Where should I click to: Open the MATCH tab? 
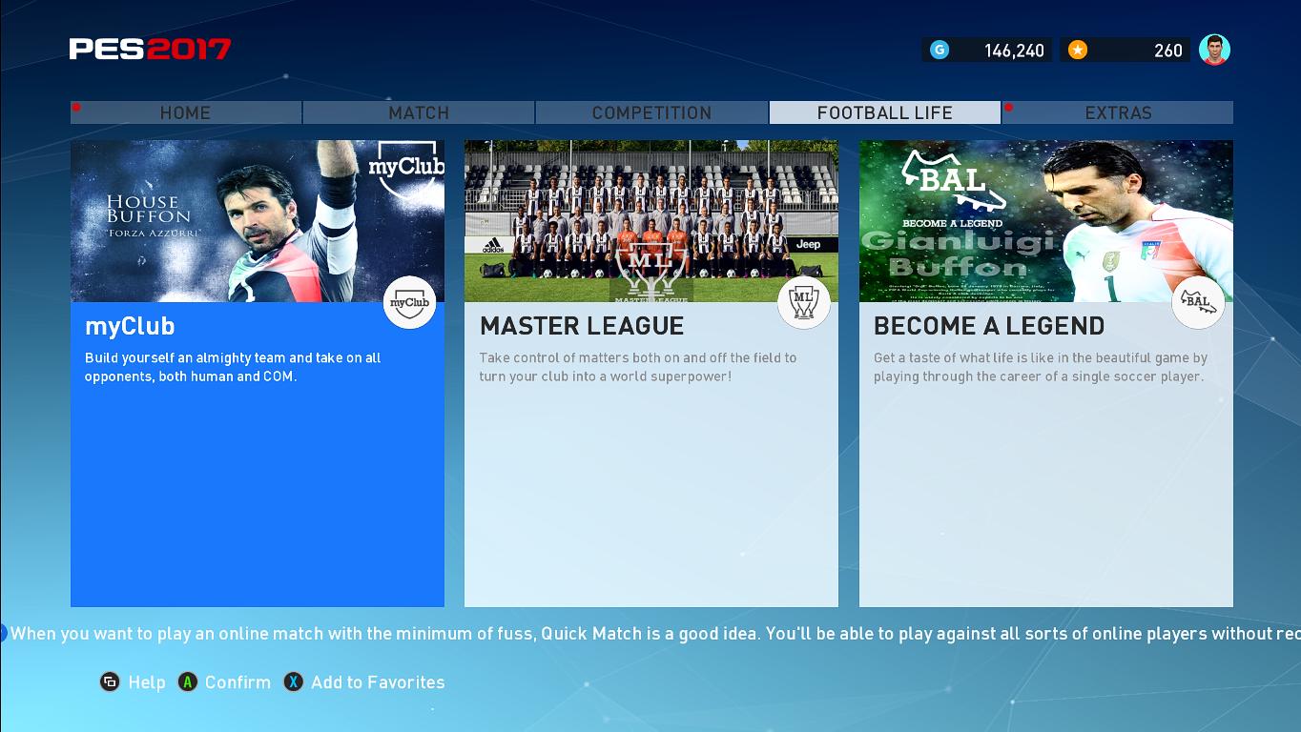(418, 112)
